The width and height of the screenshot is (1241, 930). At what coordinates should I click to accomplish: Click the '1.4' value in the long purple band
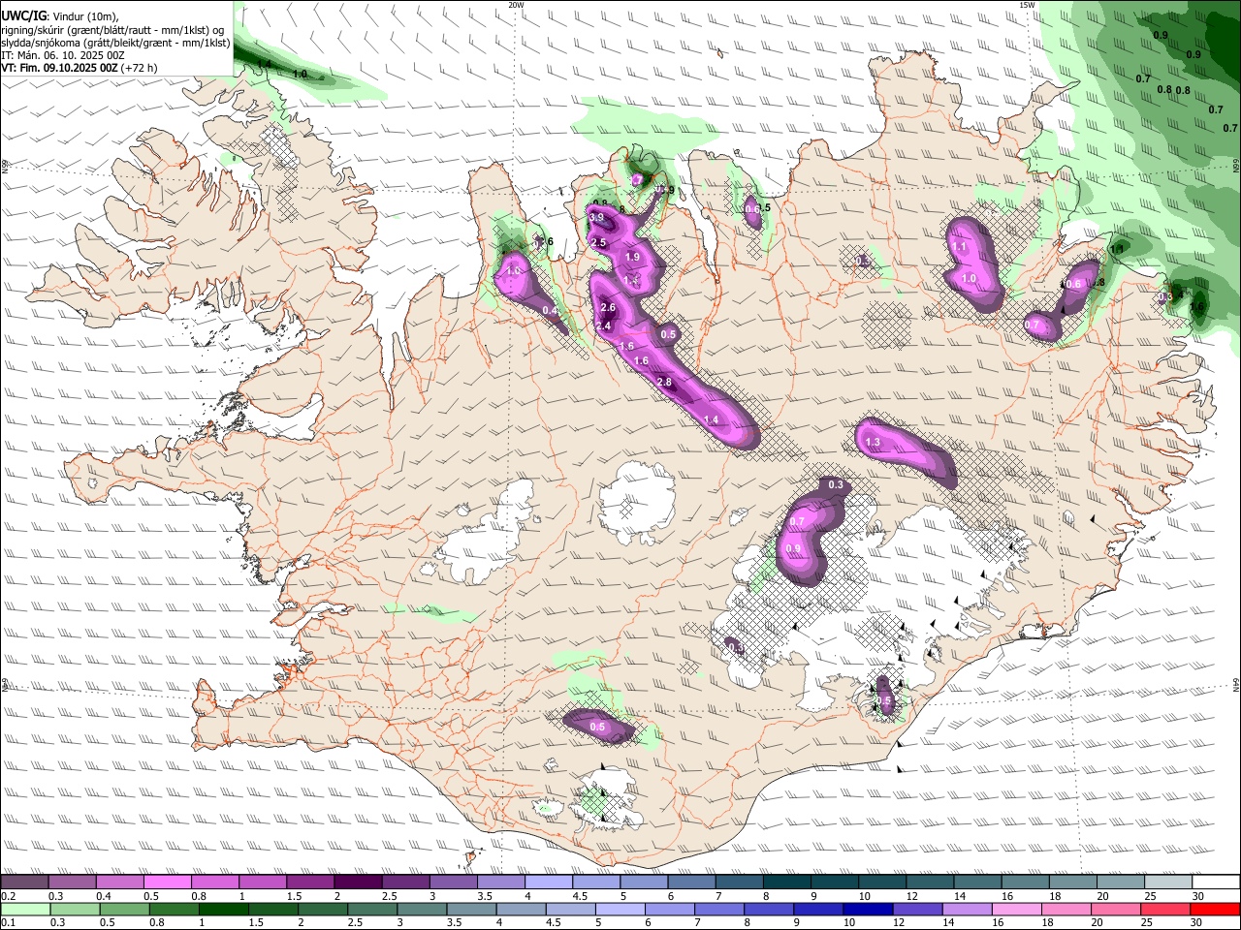point(711,420)
